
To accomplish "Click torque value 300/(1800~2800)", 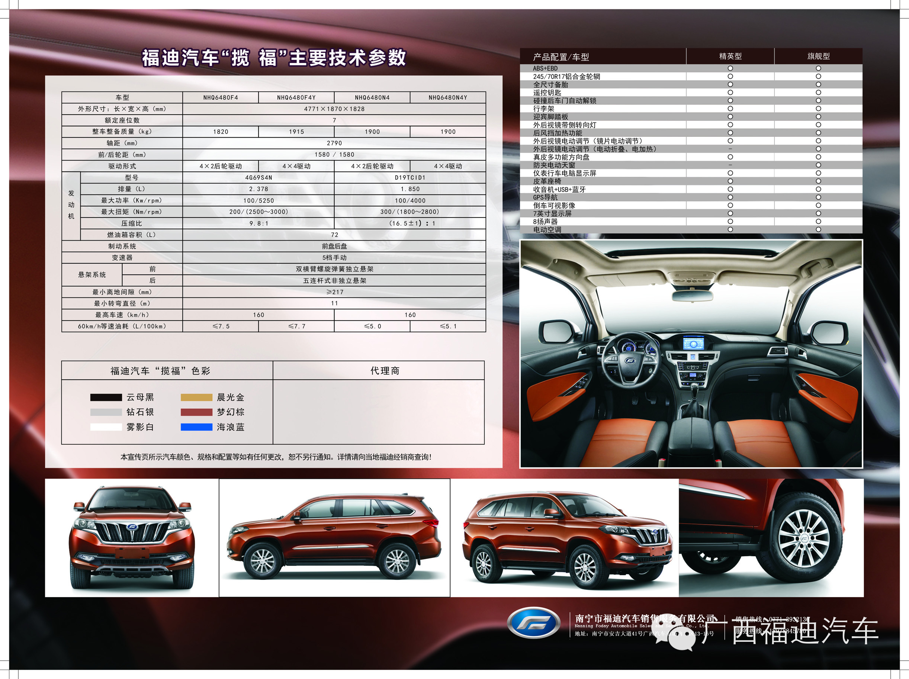I will tap(410, 212).
